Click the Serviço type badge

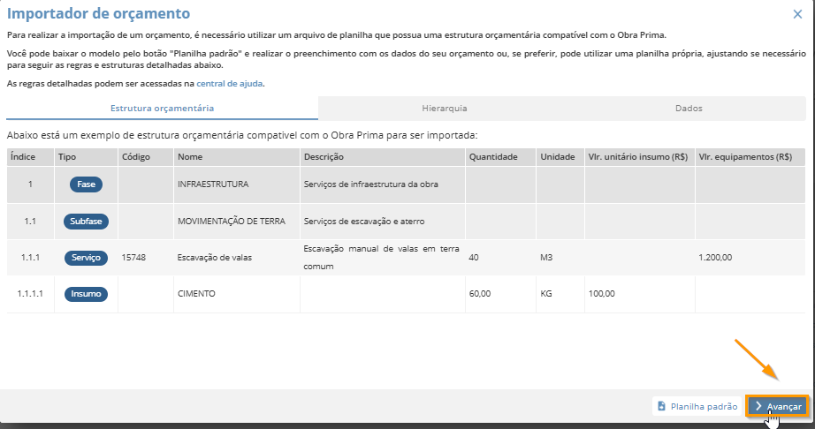tap(86, 258)
